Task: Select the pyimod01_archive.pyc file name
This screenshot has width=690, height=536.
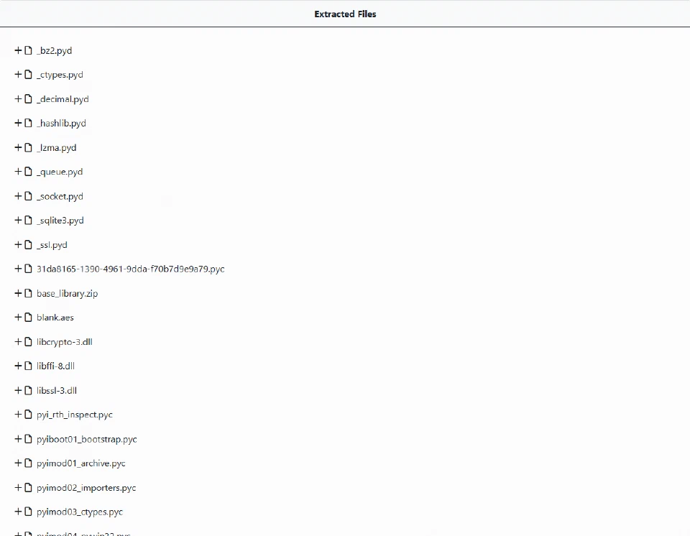Action: tap(81, 464)
